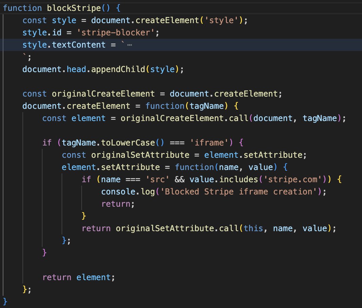Image resolution: width=362 pixels, height=308 pixels.
Task: Click the 'src' string literal
Action: [157, 179]
